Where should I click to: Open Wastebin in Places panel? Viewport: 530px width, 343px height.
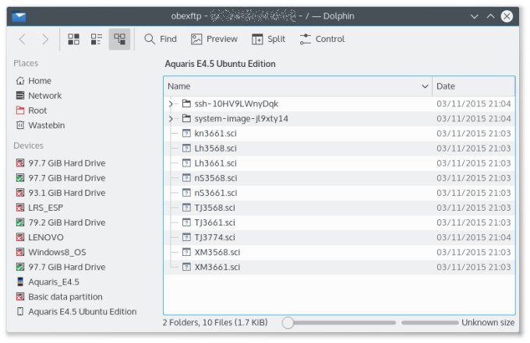pyautogui.click(x=46, y=125)
